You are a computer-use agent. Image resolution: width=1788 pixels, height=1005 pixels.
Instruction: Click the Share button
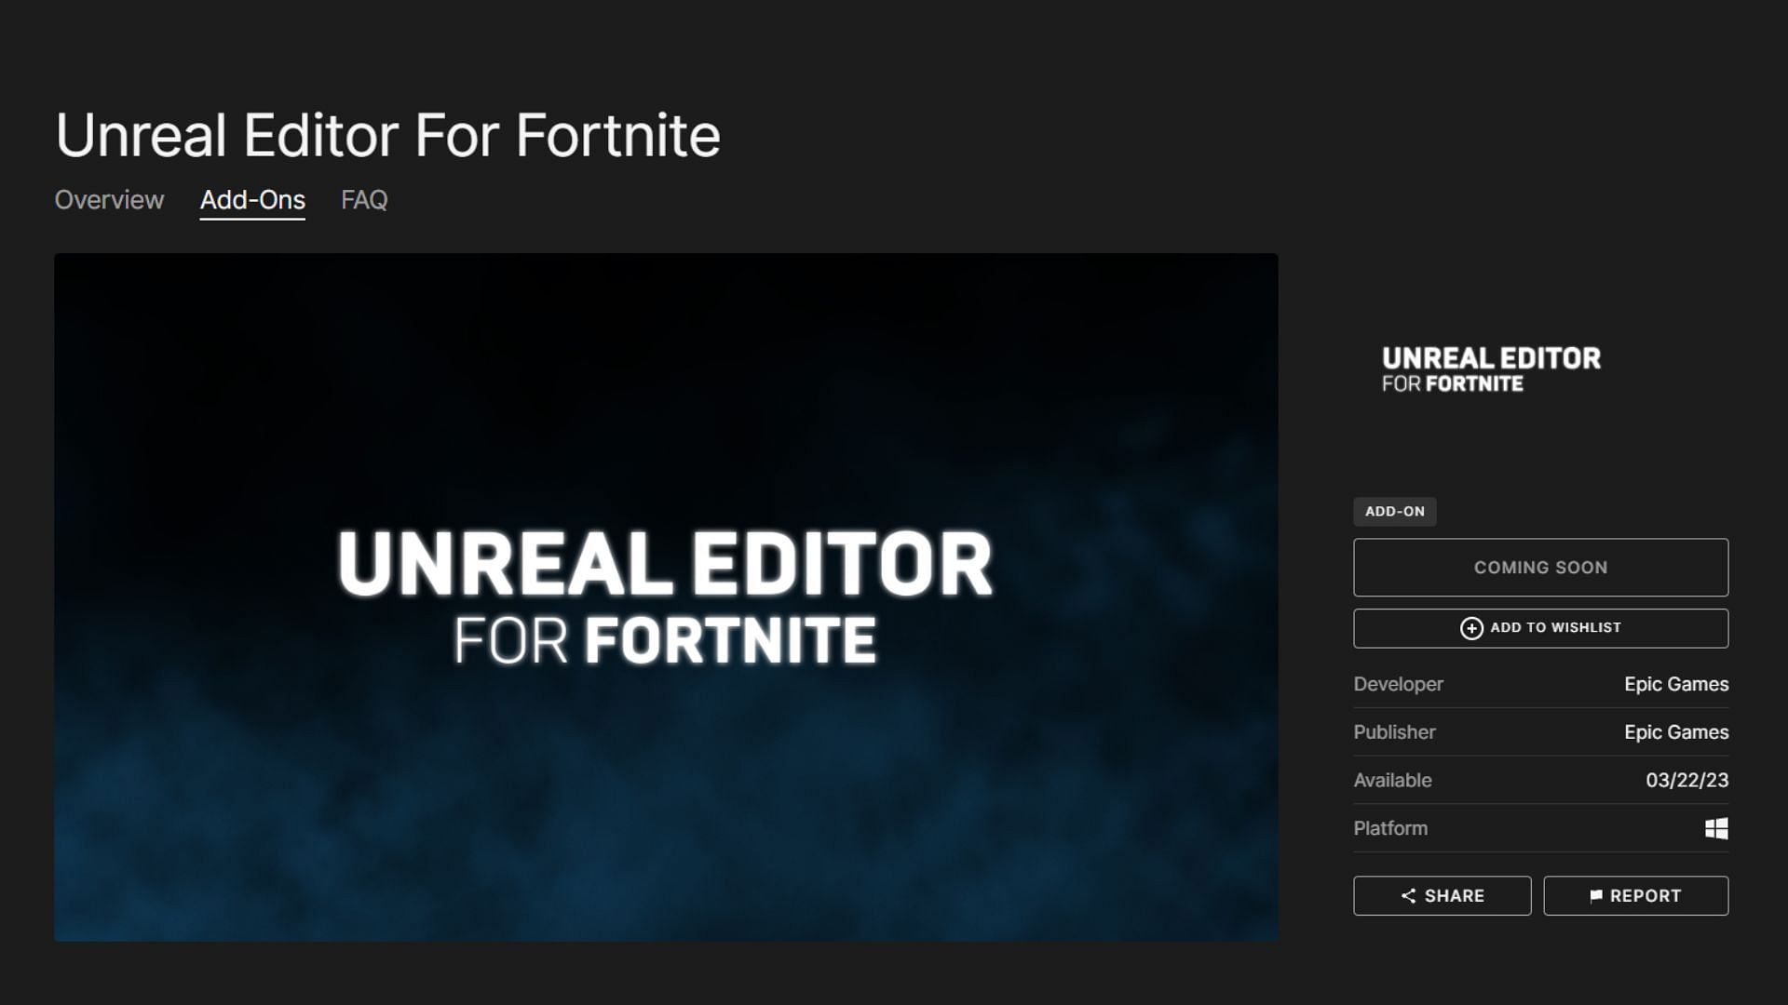click(1442, 895)
